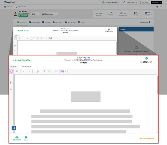Open the TAXCADDY product dropdown
The image size is (167, 145).
pos(156,2)
